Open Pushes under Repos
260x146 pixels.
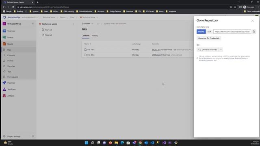point(10,61)
